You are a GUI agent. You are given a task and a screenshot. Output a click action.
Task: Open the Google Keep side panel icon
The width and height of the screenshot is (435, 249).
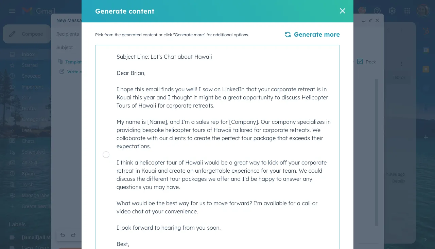tap(426, 69)
